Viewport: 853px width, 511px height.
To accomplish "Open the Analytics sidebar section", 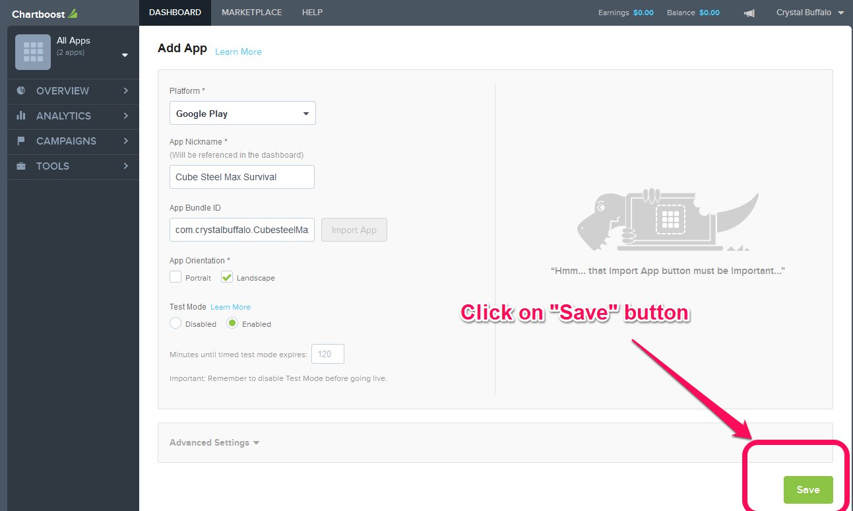I will (73, 116).
